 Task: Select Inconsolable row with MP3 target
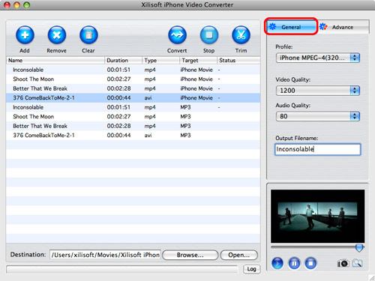133,107
